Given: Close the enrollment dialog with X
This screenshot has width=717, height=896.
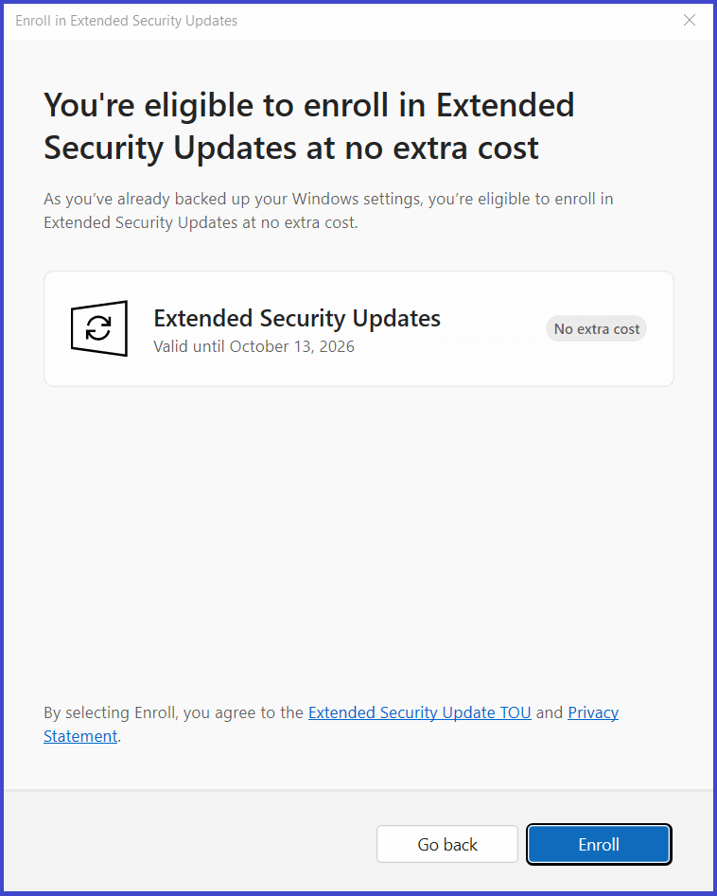Looking at the screenshot, I should [x=690, y=20].
